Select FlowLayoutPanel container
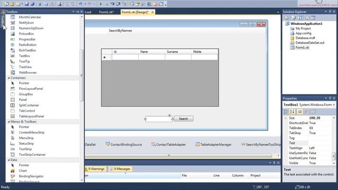This screenshot has height=190, width=338. 31,89
